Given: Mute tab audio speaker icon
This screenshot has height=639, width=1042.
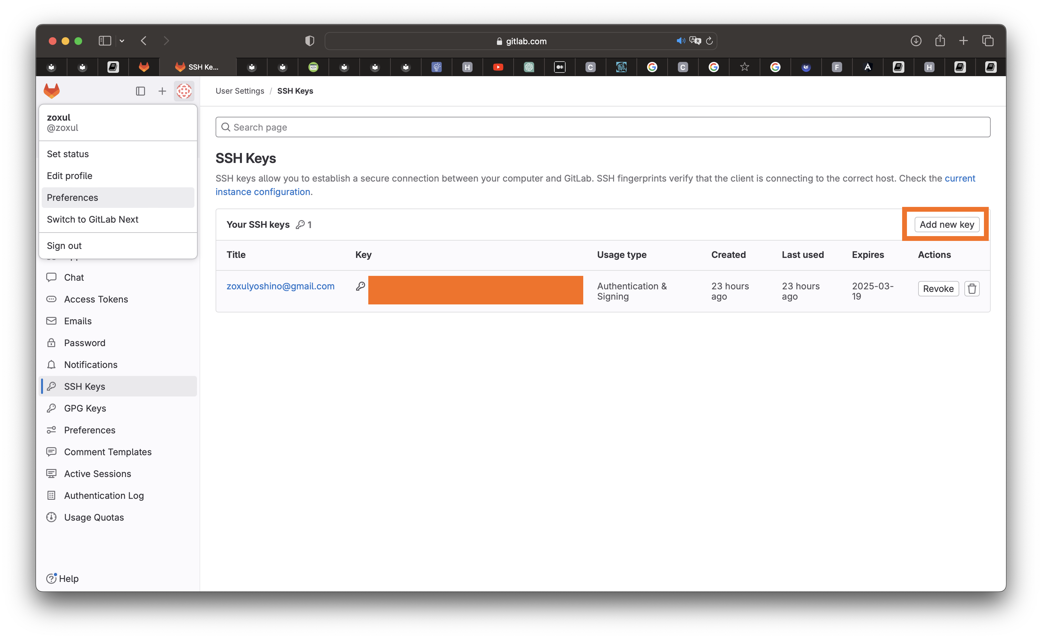Looking at the screenshot, I should pyautogui.click(x=680, y=41).
